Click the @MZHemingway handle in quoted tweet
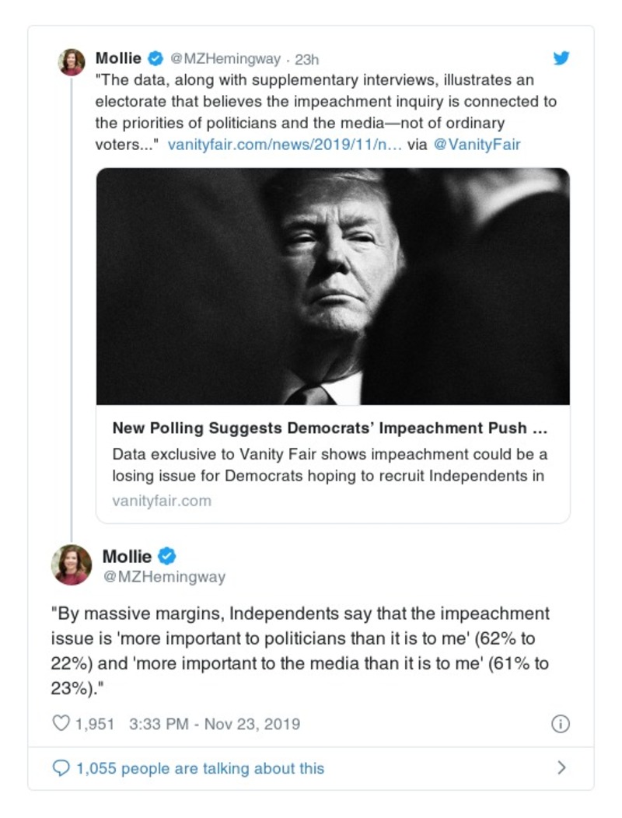 tap(225, 59)
